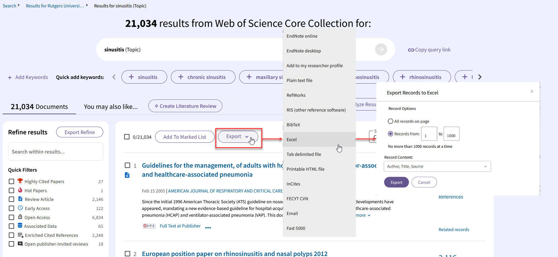Click the Hot Papers flame icon

coord(20,190)
